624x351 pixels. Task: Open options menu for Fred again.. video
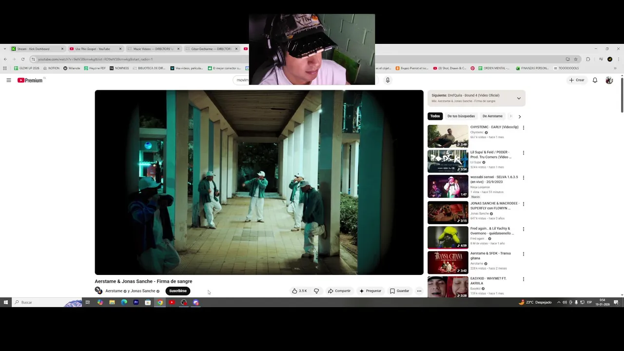tap(524, 229)
